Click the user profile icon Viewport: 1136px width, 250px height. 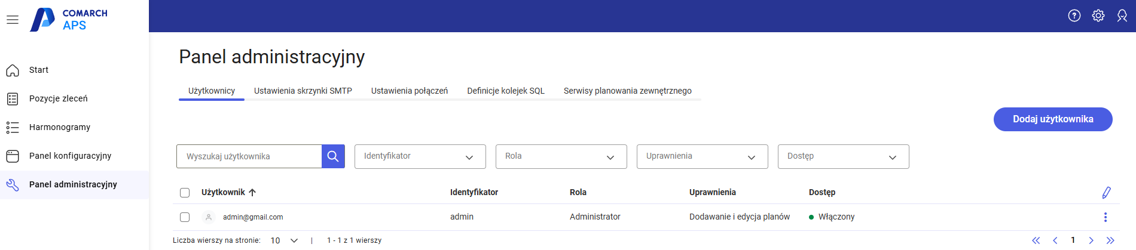[x=1122, y=16]
